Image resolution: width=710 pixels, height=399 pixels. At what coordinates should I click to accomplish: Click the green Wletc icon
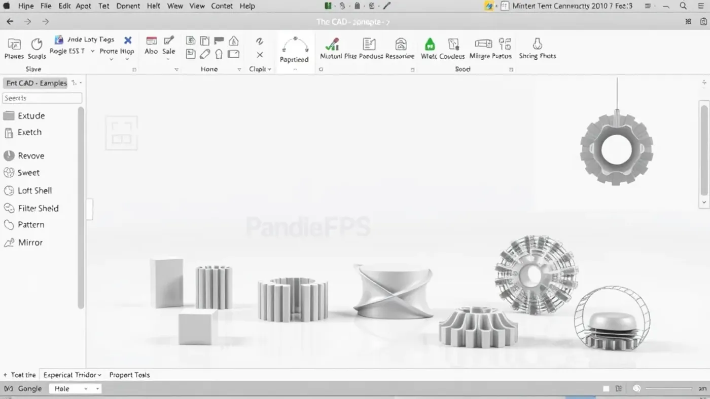point(430,44)
